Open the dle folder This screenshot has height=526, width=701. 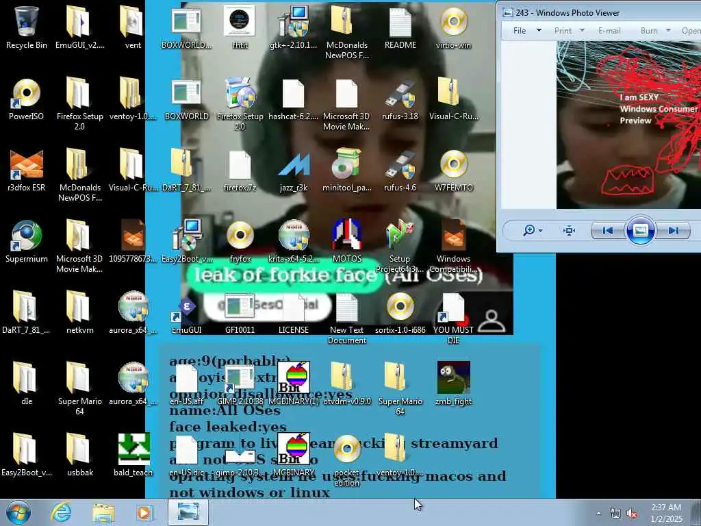coord(27,384)
